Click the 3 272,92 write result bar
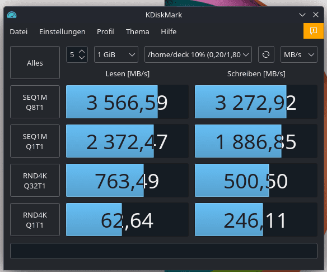The image size is (327, 272). tap(256, 102)
